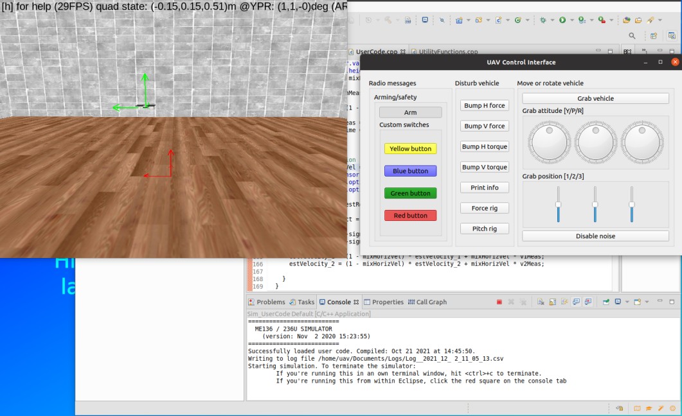Open the Debug icon's dropdown arrow

click(552, 20)
